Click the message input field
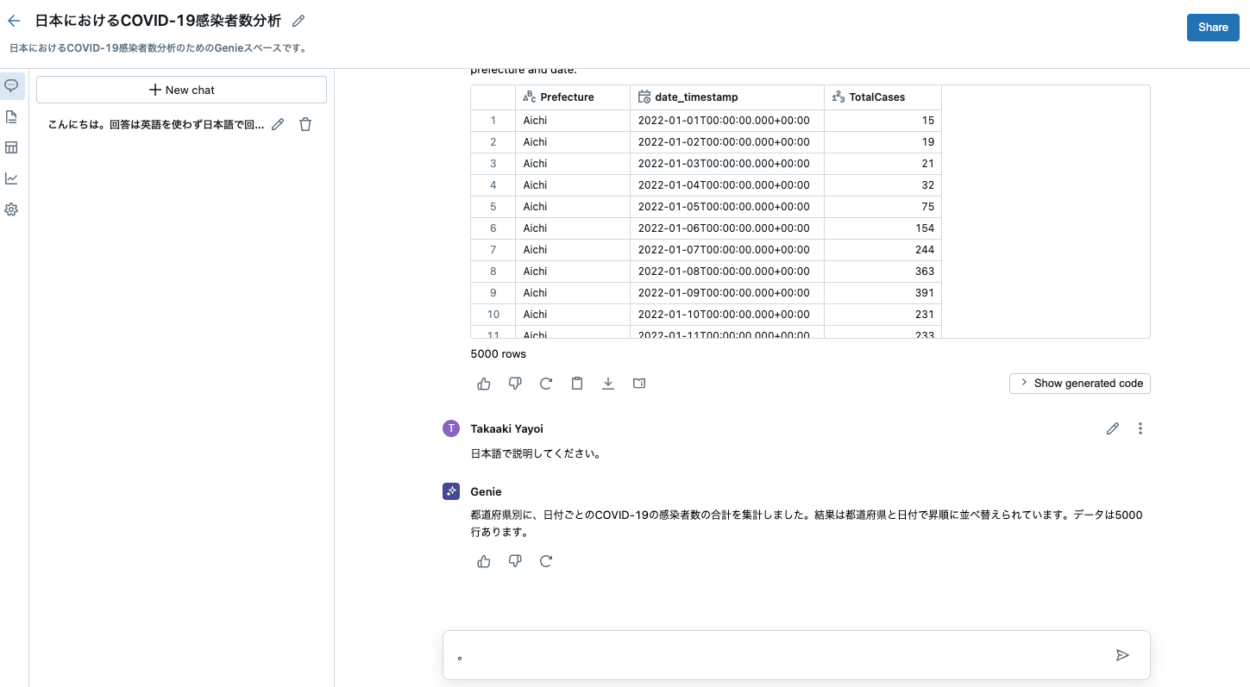Image resolution: width=1250 pixels, height=687 pixels. tap(776, 655)
